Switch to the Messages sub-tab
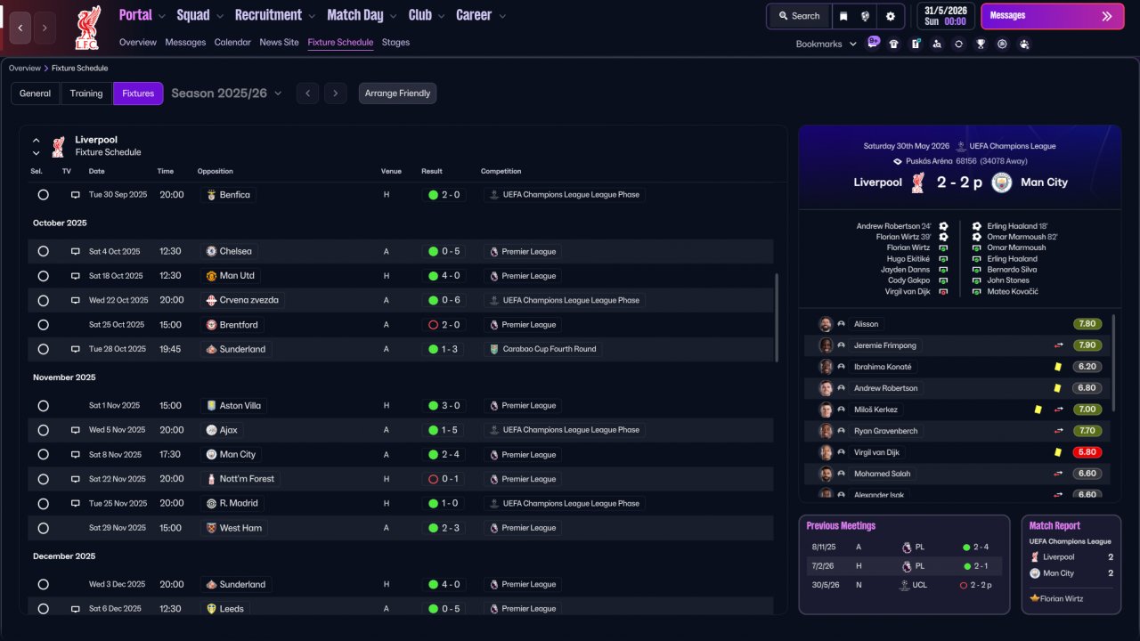 click(x=185, y=43)
